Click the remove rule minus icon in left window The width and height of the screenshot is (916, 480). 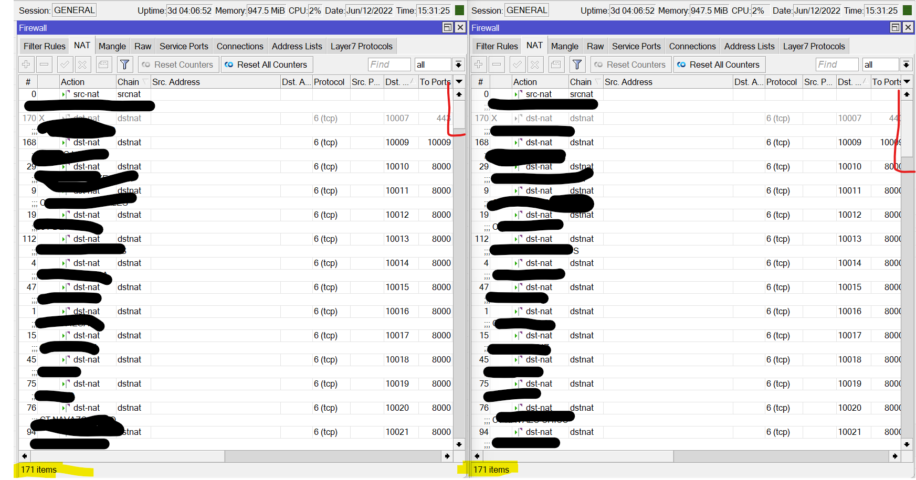click(x=45, y=65)
